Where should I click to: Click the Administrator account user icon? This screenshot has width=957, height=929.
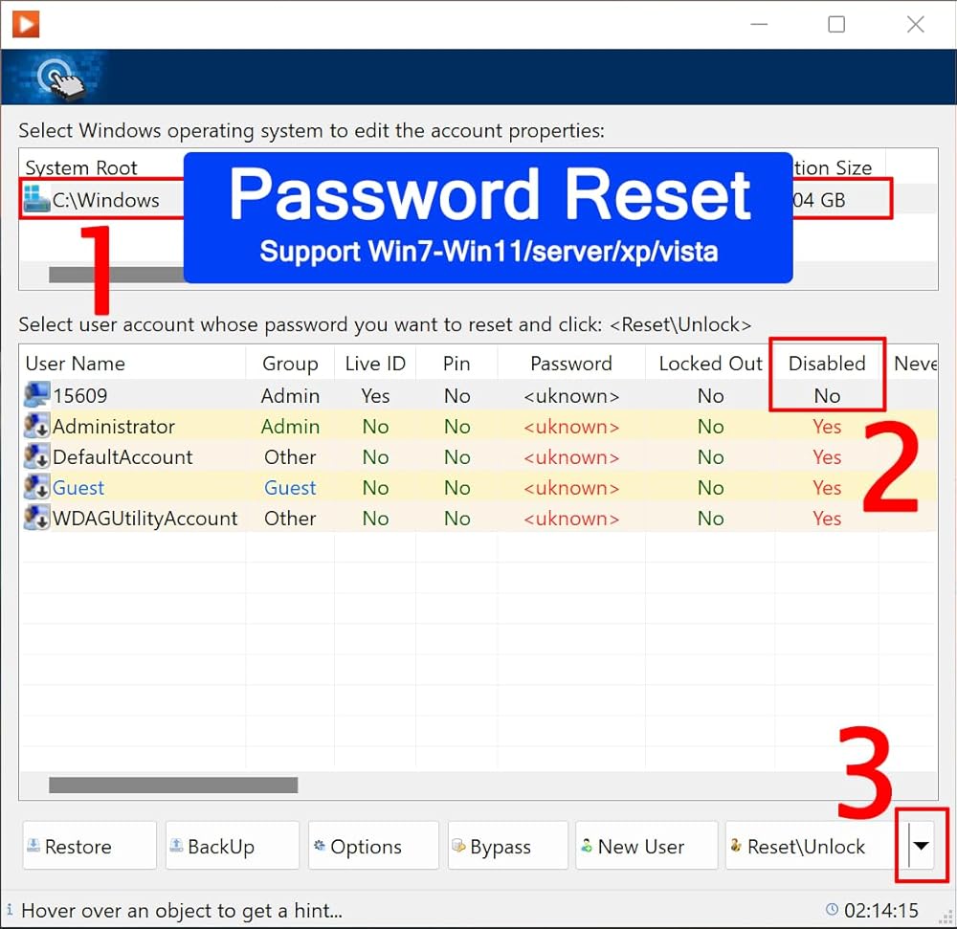[37, 427]
